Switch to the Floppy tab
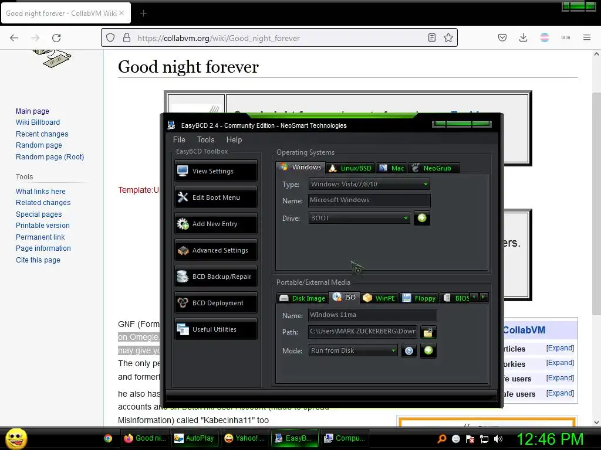This screenshot has width=601, height=450. click(x=419, y=298)
